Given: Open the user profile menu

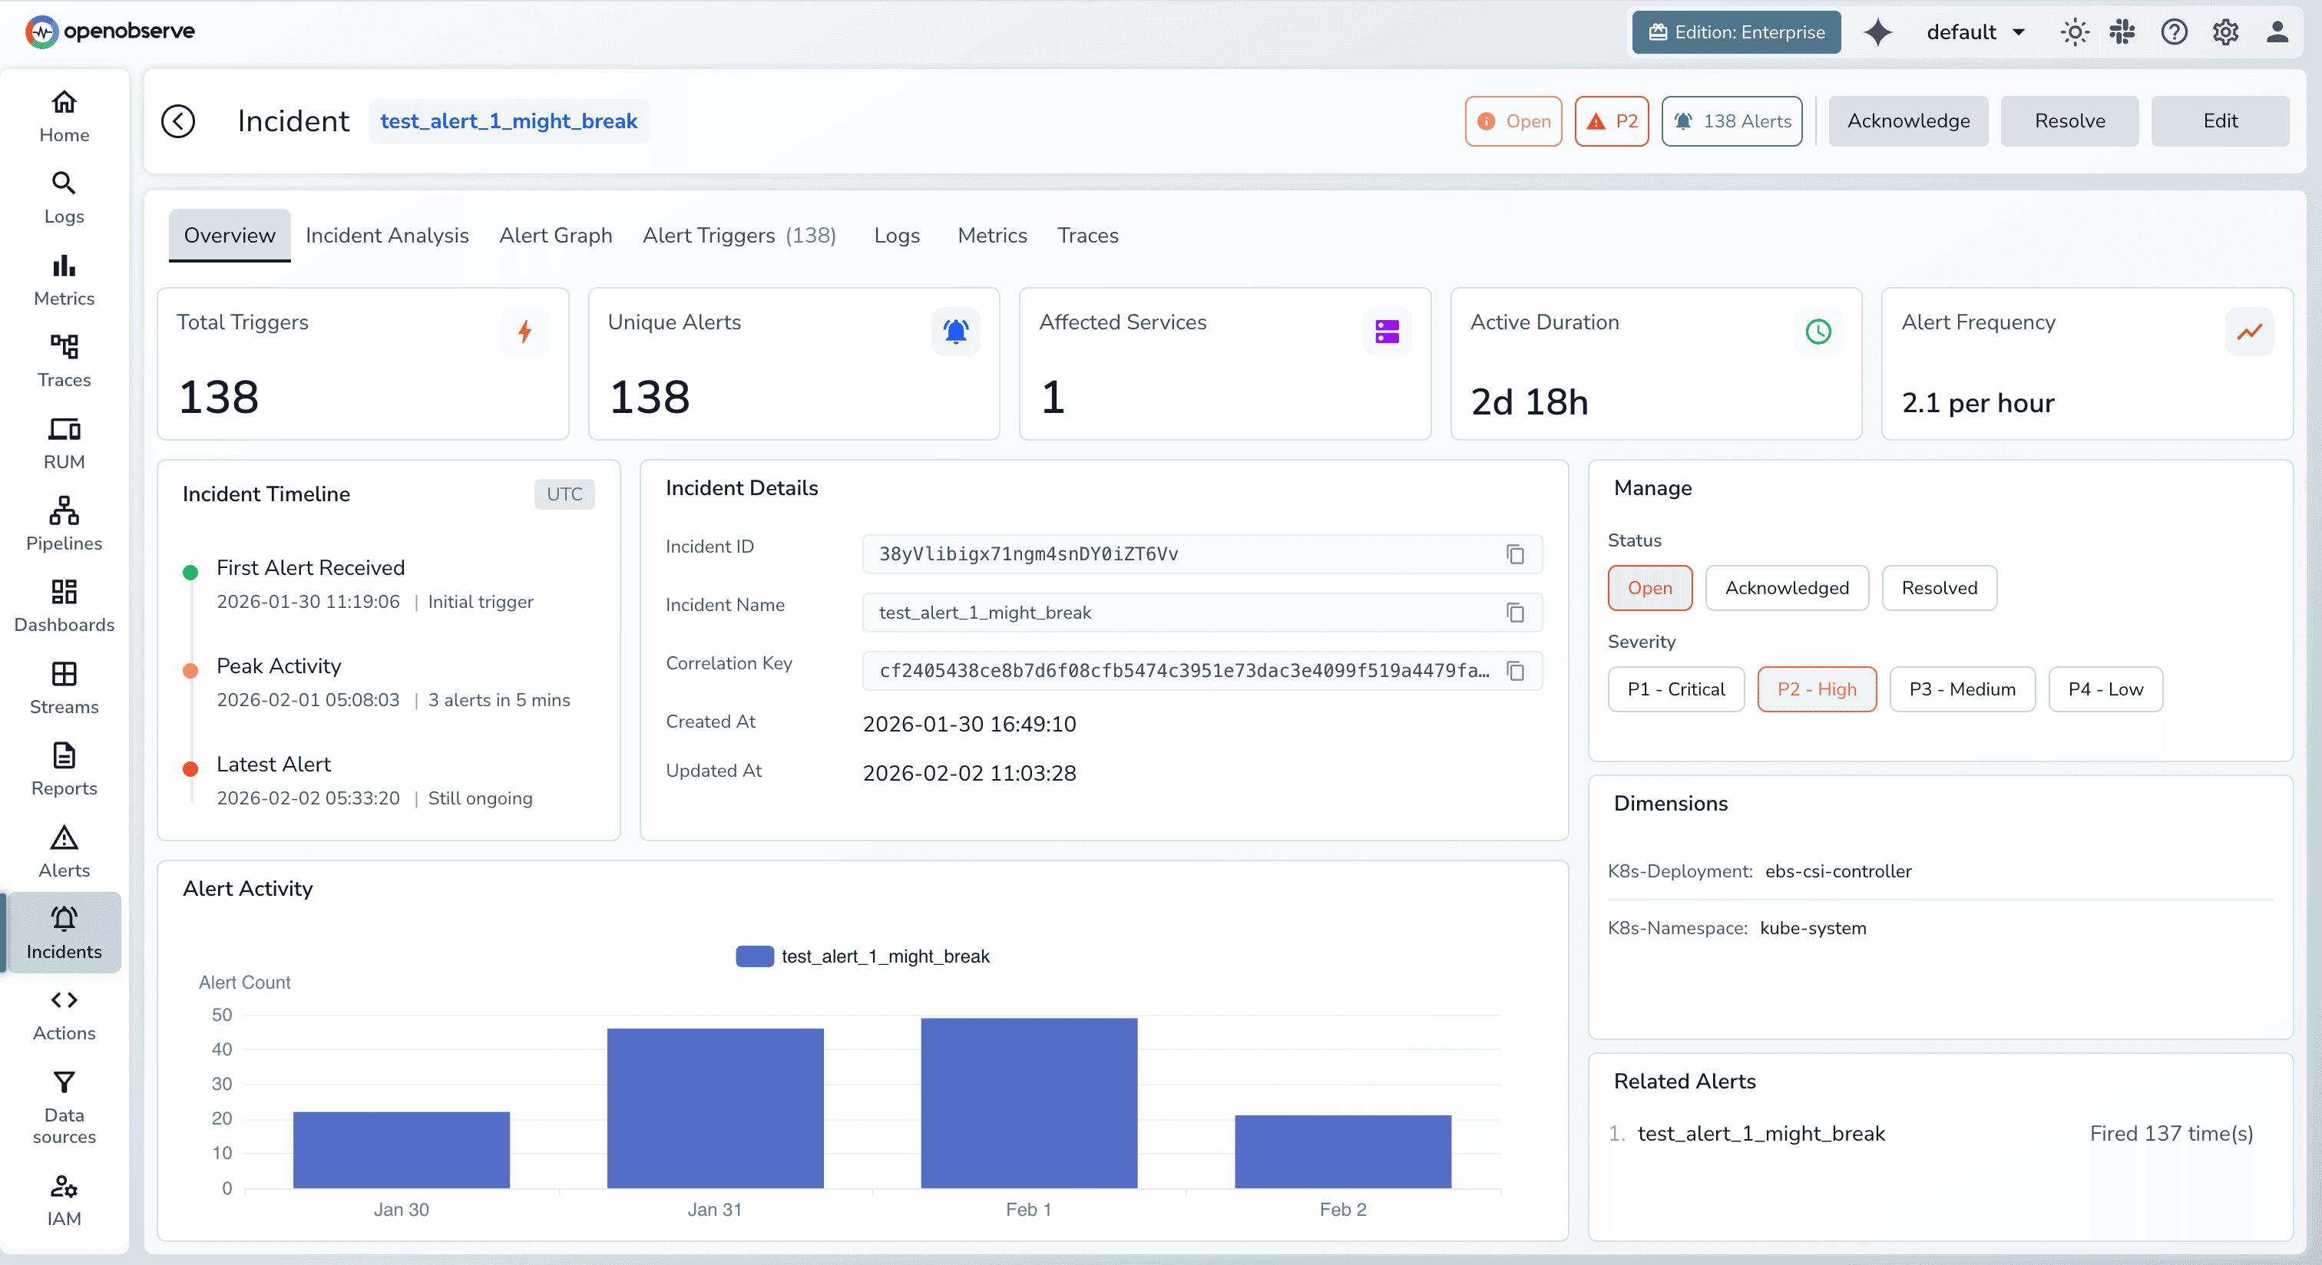Looking at the screenshot, I should tap(2277, 31).
